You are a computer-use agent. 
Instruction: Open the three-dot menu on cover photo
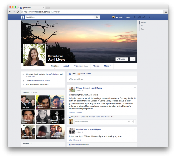133,59
